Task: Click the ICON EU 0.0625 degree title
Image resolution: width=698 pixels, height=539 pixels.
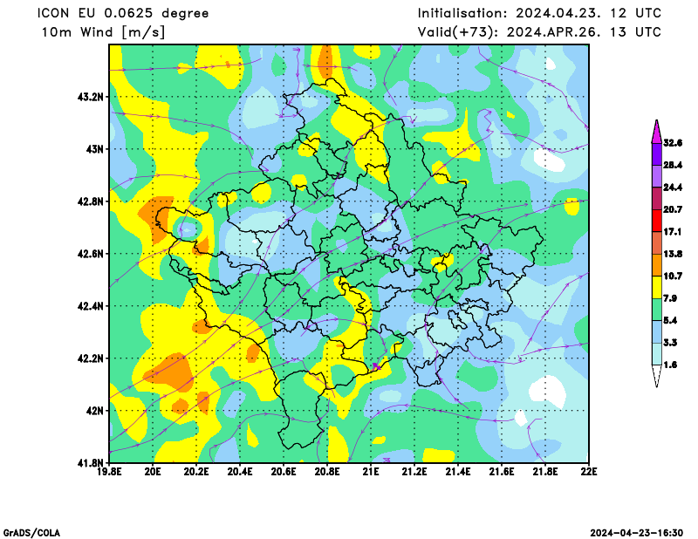Action: click(123, 13)
